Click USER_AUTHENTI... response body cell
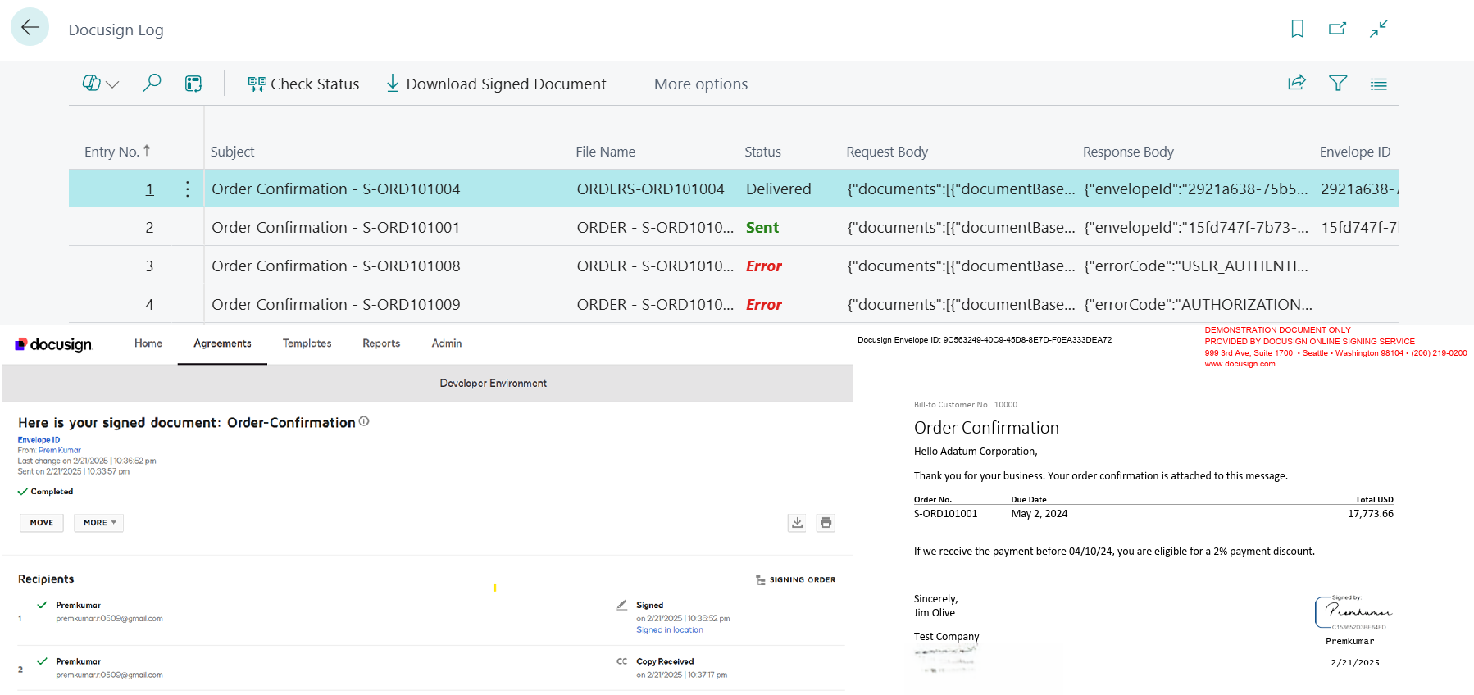Image resolution: width=1474 pixels, height=695 pixels. click(x=1195, y=266)
